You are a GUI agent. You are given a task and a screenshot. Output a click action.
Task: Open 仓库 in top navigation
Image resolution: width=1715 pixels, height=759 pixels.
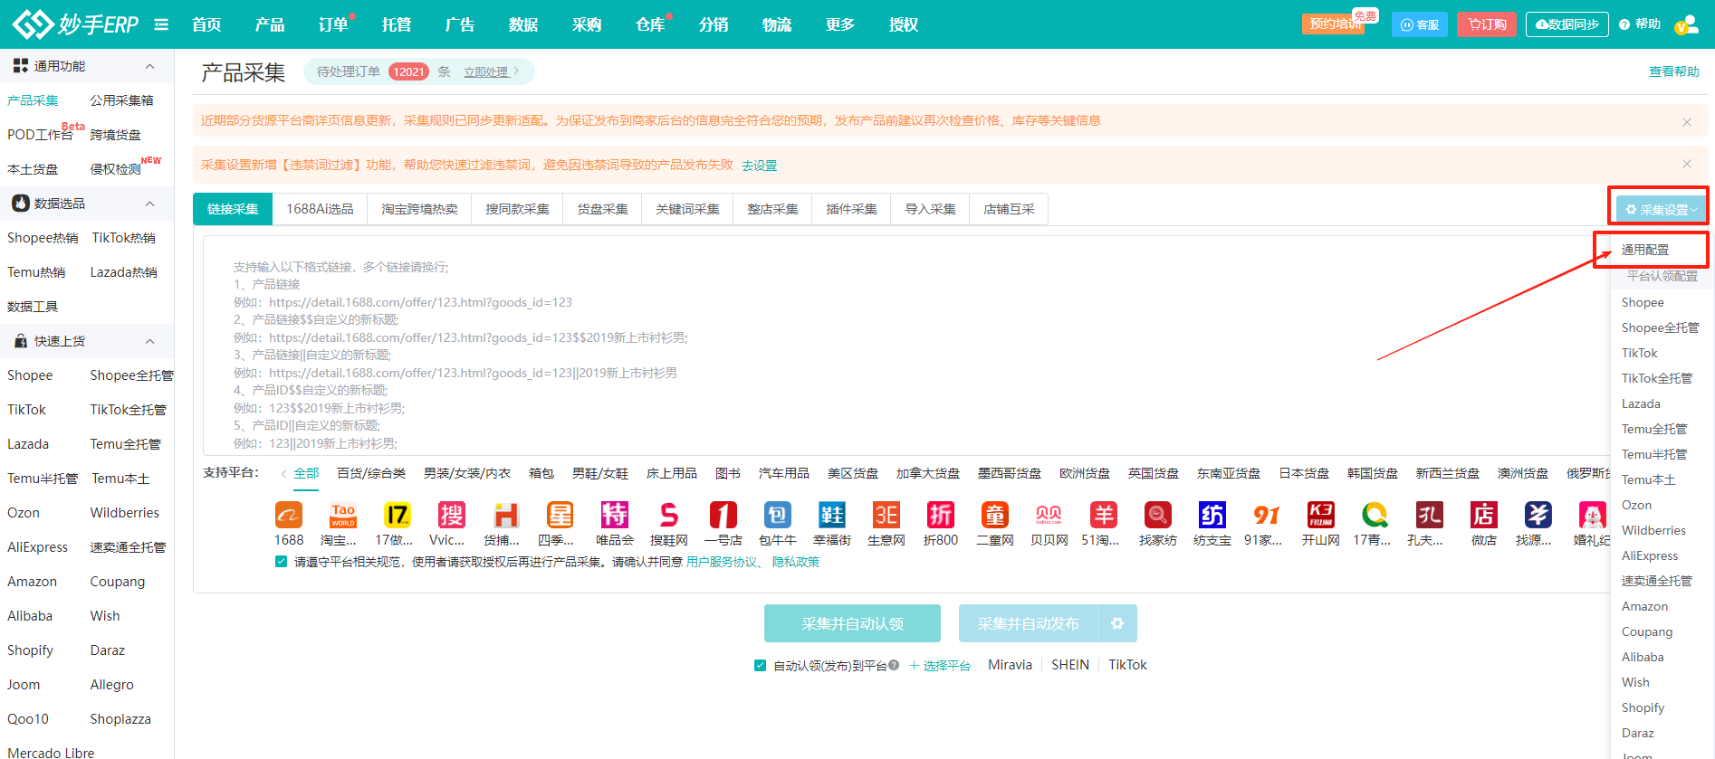point(650,24)
